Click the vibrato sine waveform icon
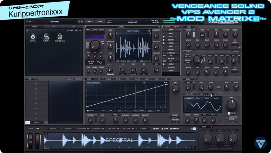271x153 pixels. tap(99, 62)
